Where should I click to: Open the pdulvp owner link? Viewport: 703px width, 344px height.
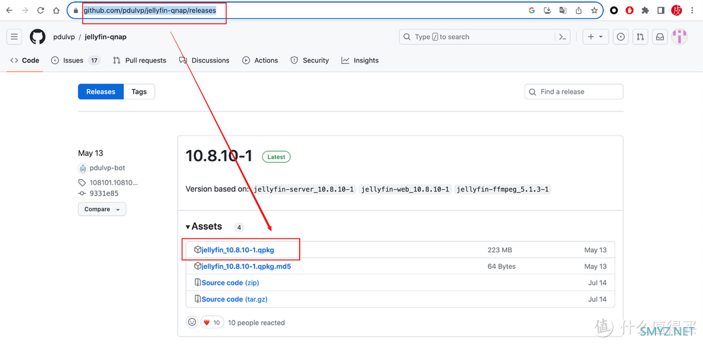tap(64, 36)
